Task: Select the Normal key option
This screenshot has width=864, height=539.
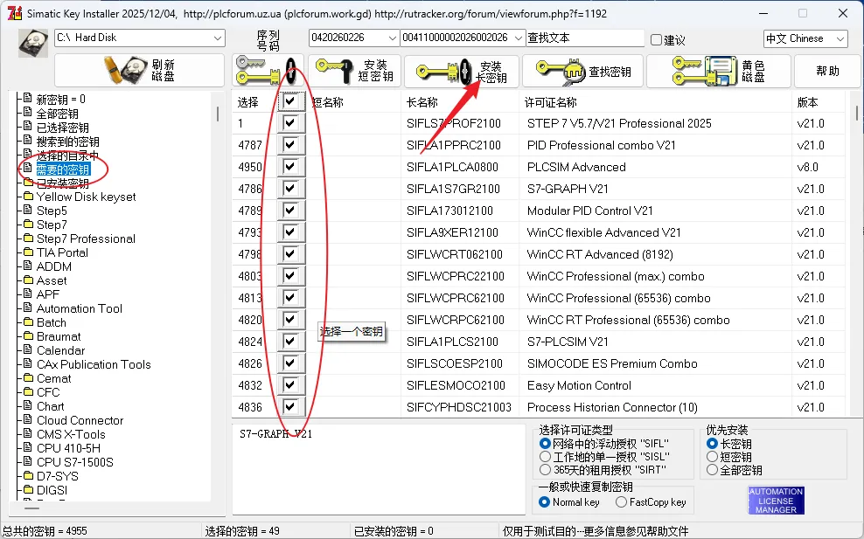Action: pos(545,502)
